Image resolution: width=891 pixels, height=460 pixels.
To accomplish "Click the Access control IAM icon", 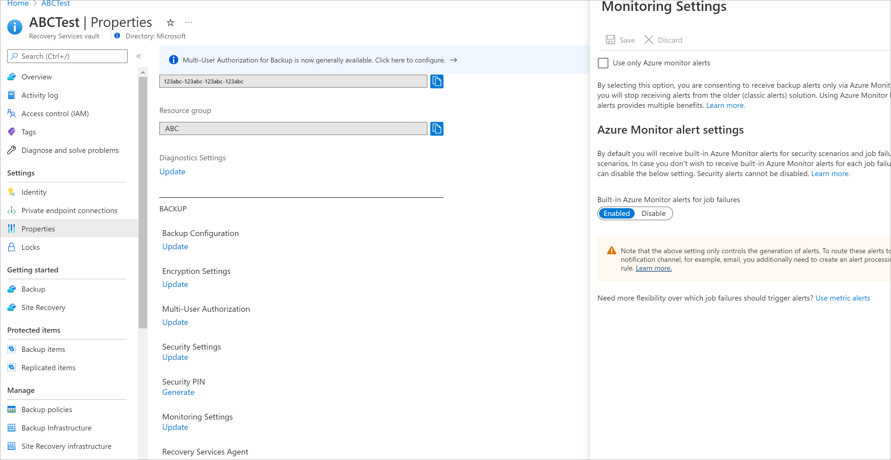I will tap(12, 113).
